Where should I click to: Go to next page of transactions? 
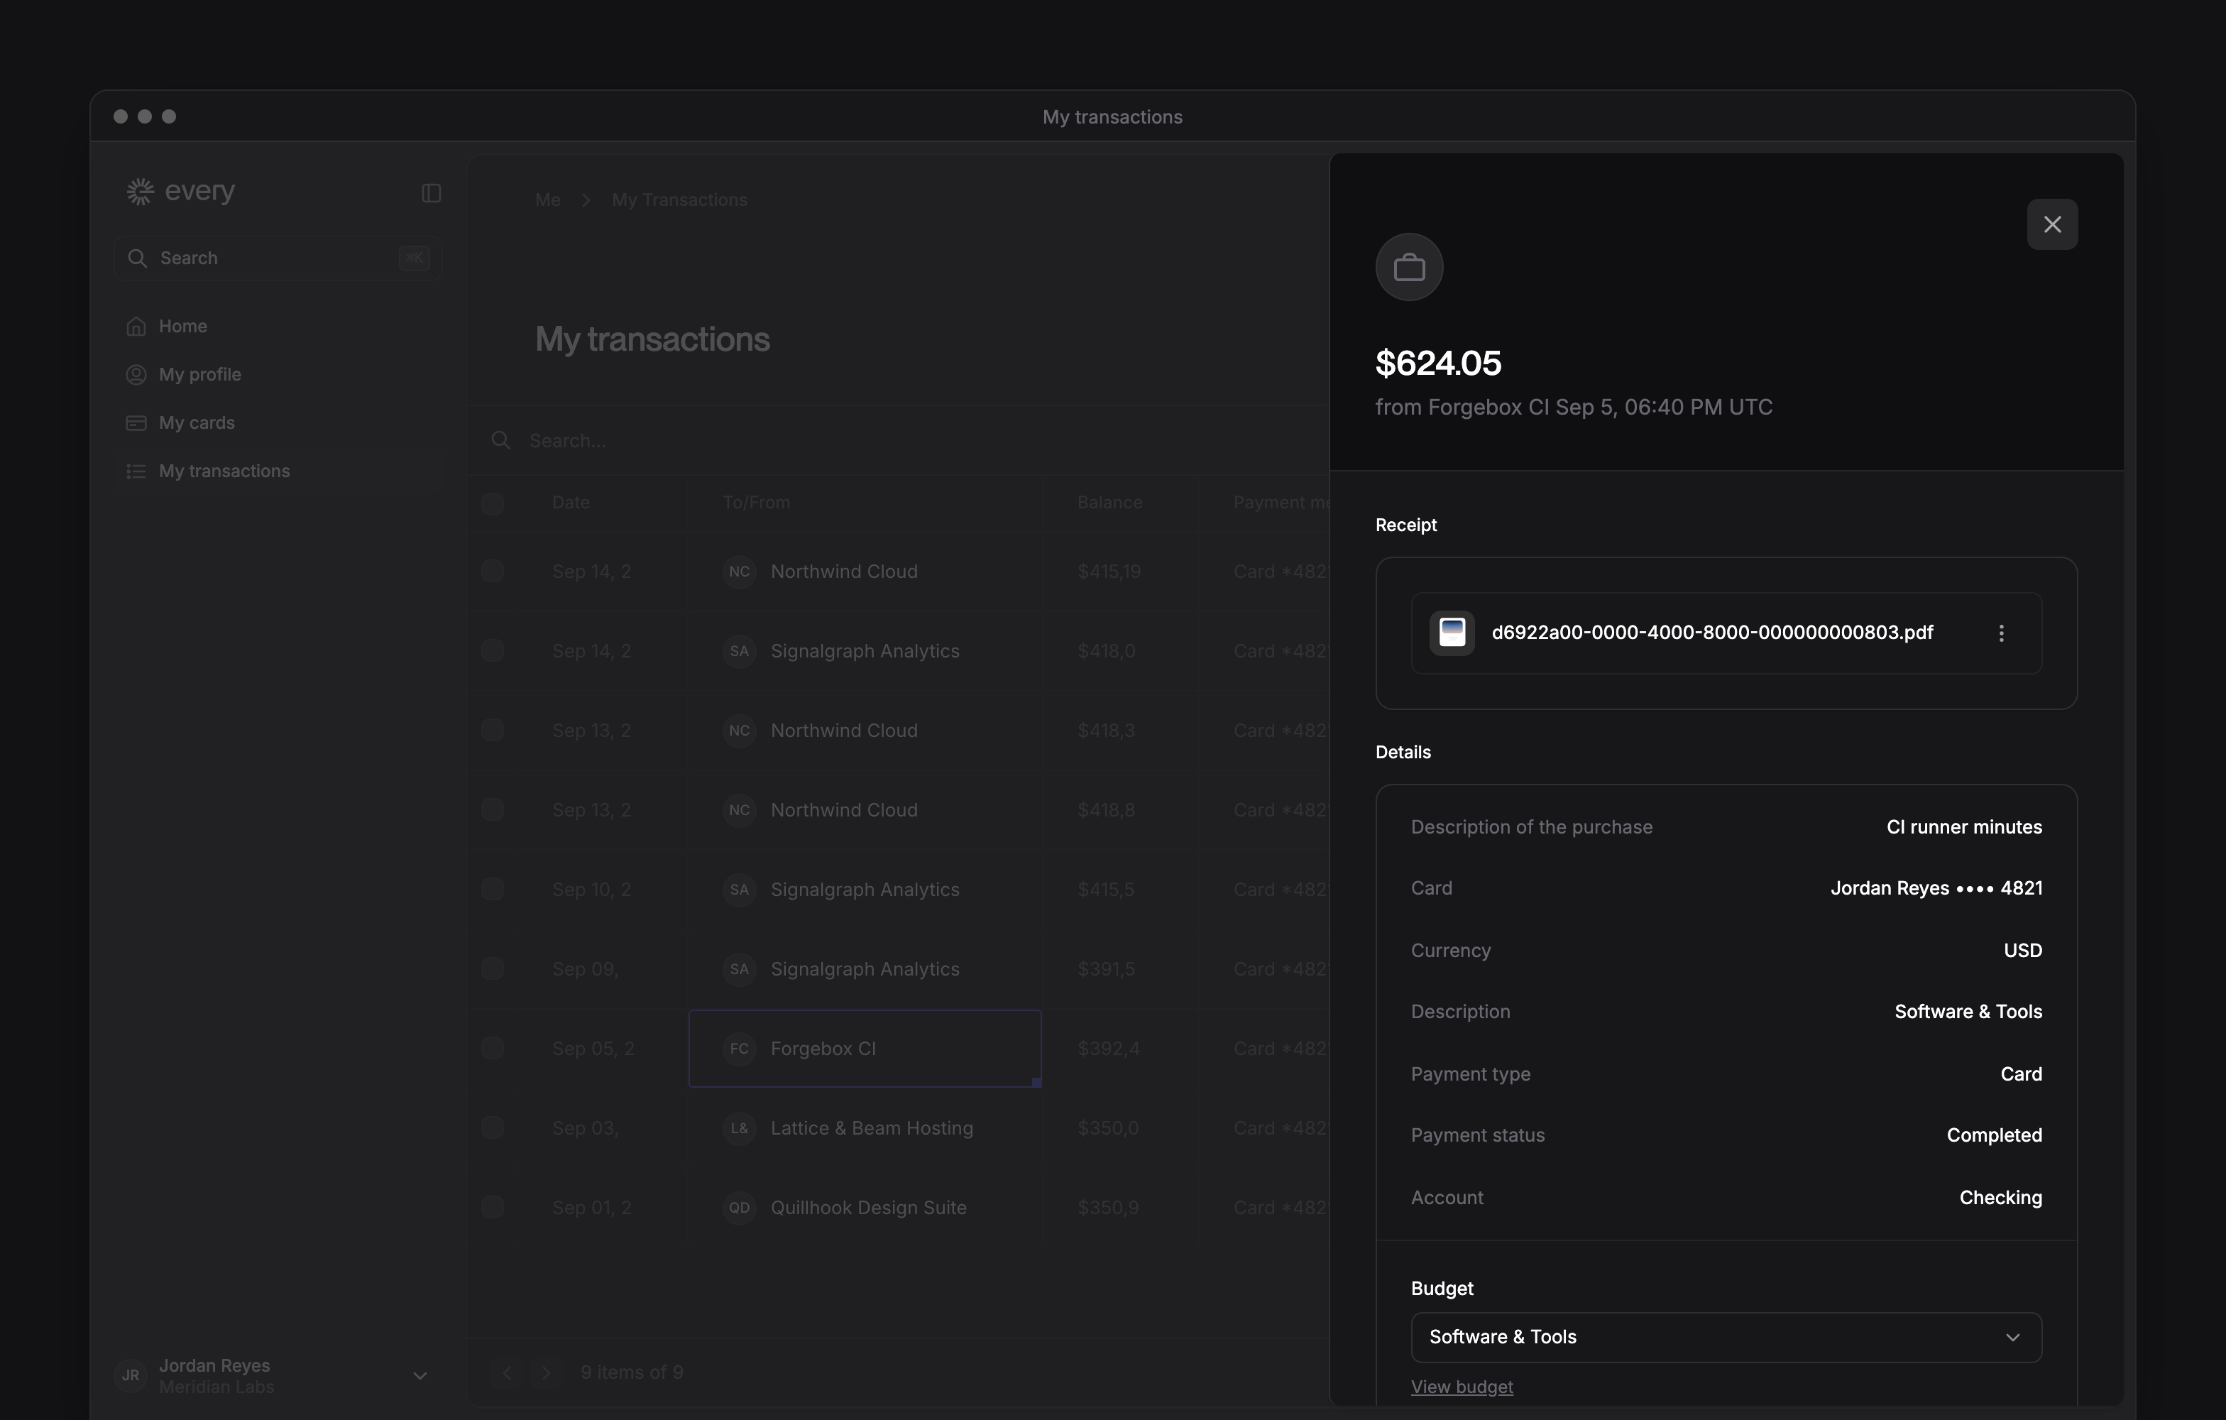coord(547,1373)
